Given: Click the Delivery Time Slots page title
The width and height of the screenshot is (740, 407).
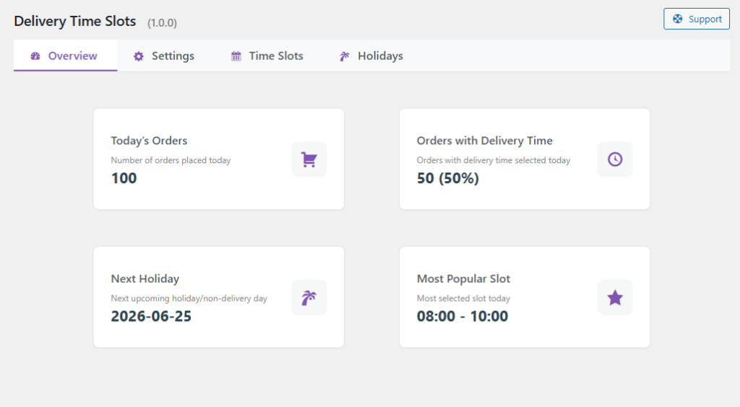Looking at the screenshot, I should click(75, 22).
